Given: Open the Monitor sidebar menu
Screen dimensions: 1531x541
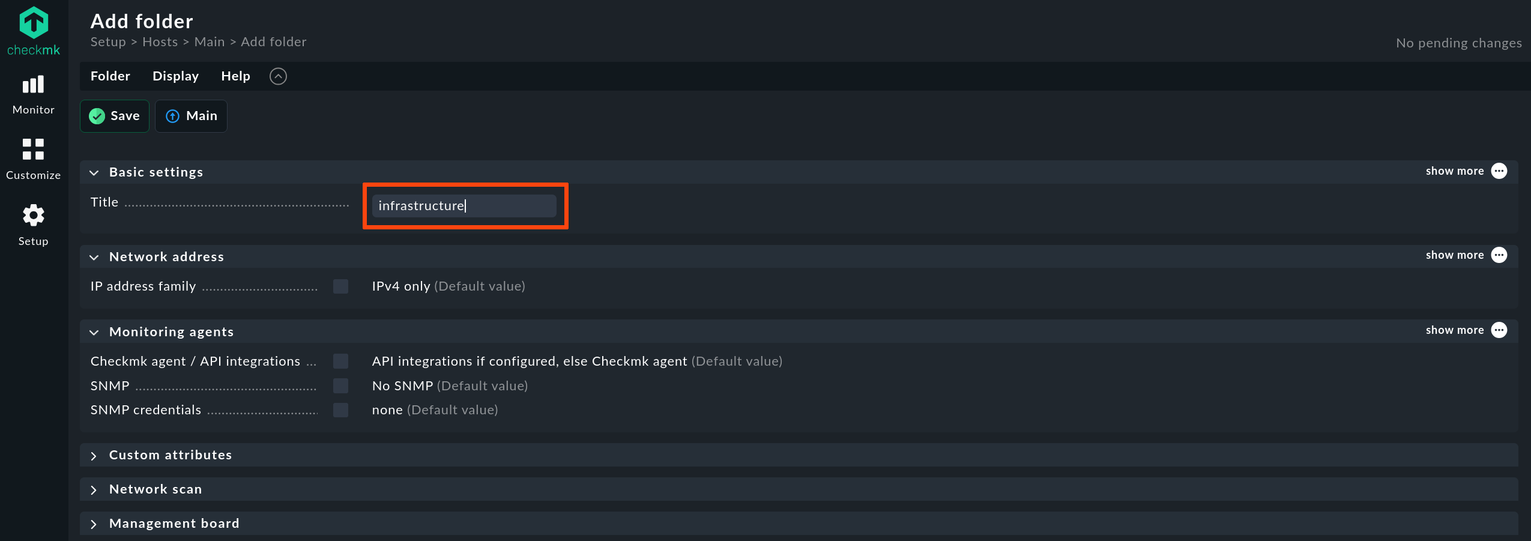Looking at the screenshot, I should point(34,95).
